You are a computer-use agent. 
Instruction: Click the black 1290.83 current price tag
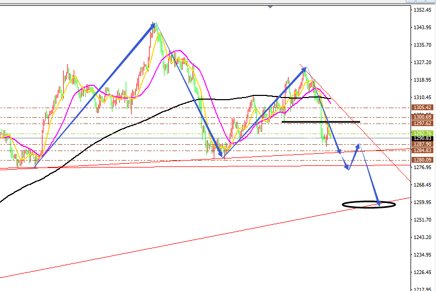point(422,138)
